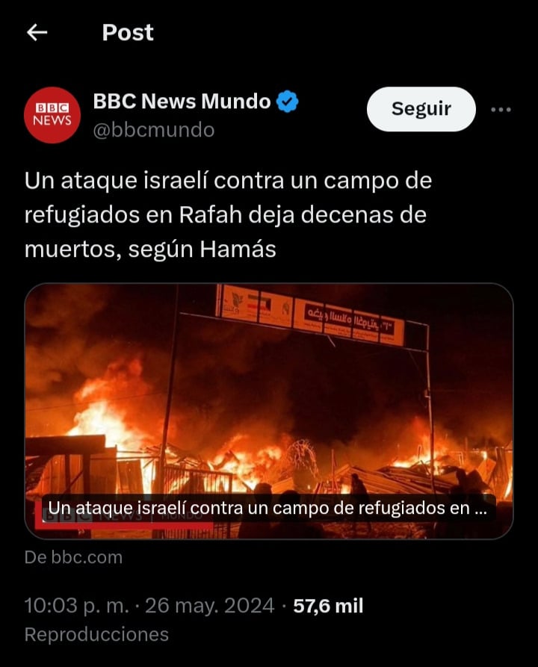This screenshot has height=667, width=538.
Task: Open the BBC News Mundo profile name
Action: coord(182,102)
